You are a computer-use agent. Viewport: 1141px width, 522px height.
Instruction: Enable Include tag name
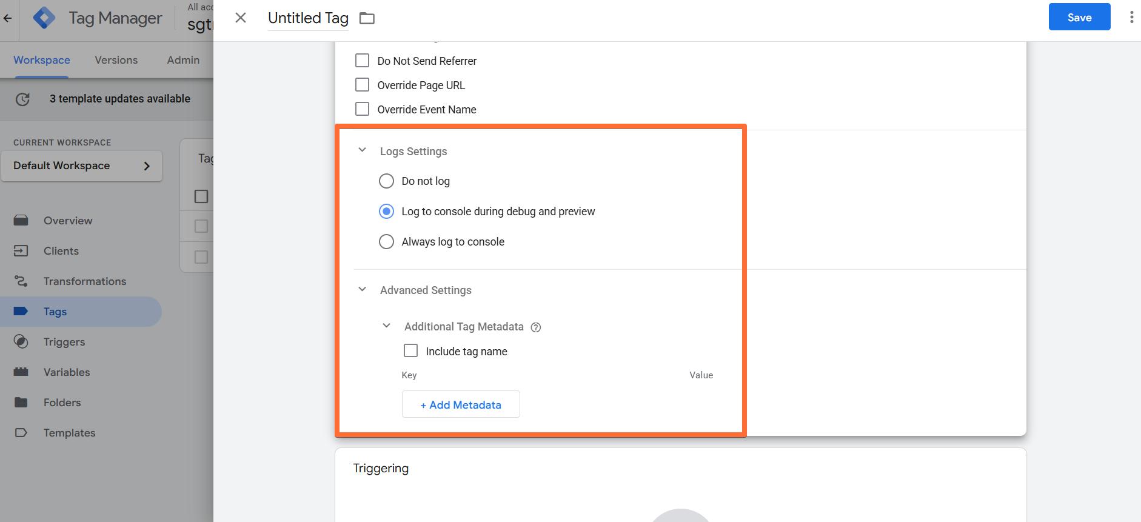pyautogui.click(x=410, y=351)
